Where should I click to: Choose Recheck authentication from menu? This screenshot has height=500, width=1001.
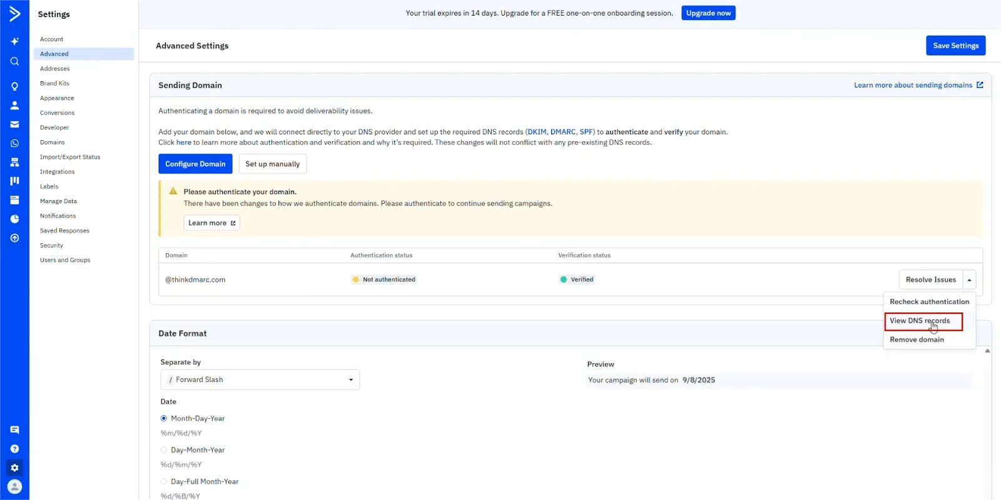pyautogui.click(x=929, y=301)
